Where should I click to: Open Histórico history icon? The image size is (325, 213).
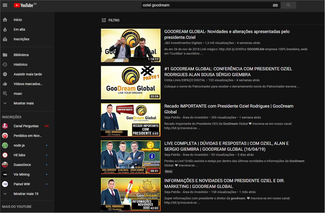tap(5, 64)
